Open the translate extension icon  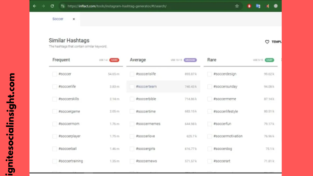point(258,6)
